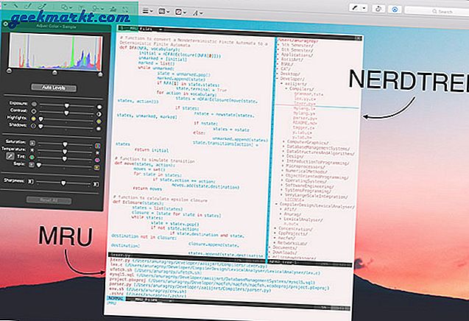Image resolution: width=469 pixels, height=321 pixels.
Task: Click the 'def move(states, action):' code line
Action: click(x=144, y=164)
